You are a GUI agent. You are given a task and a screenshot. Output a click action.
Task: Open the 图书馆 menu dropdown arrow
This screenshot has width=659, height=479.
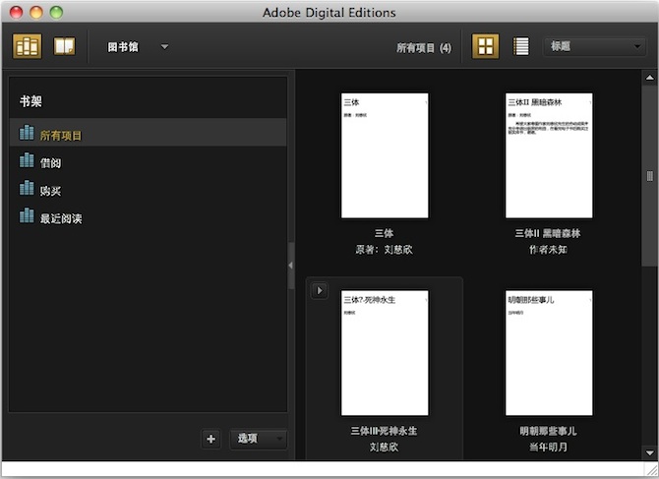tap(165, 46)
